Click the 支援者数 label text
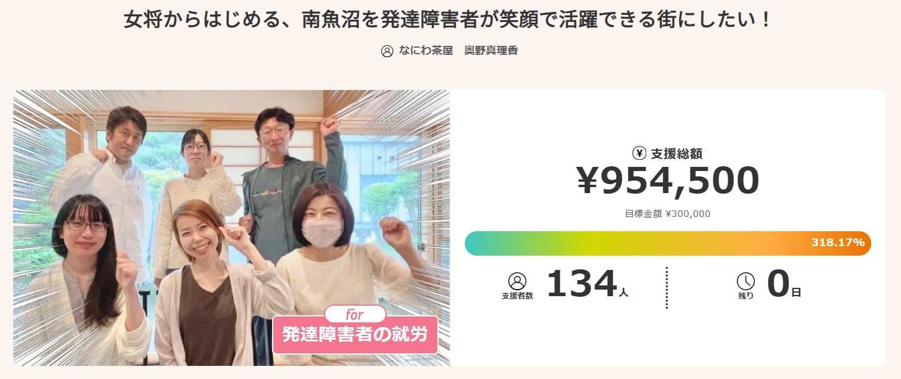 [x=517, y=296]
